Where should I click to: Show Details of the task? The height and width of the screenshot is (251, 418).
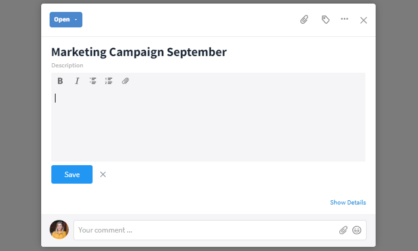click(348, 202)
